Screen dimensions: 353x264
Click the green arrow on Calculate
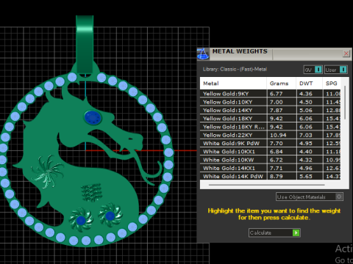click(x=296, y=232)
